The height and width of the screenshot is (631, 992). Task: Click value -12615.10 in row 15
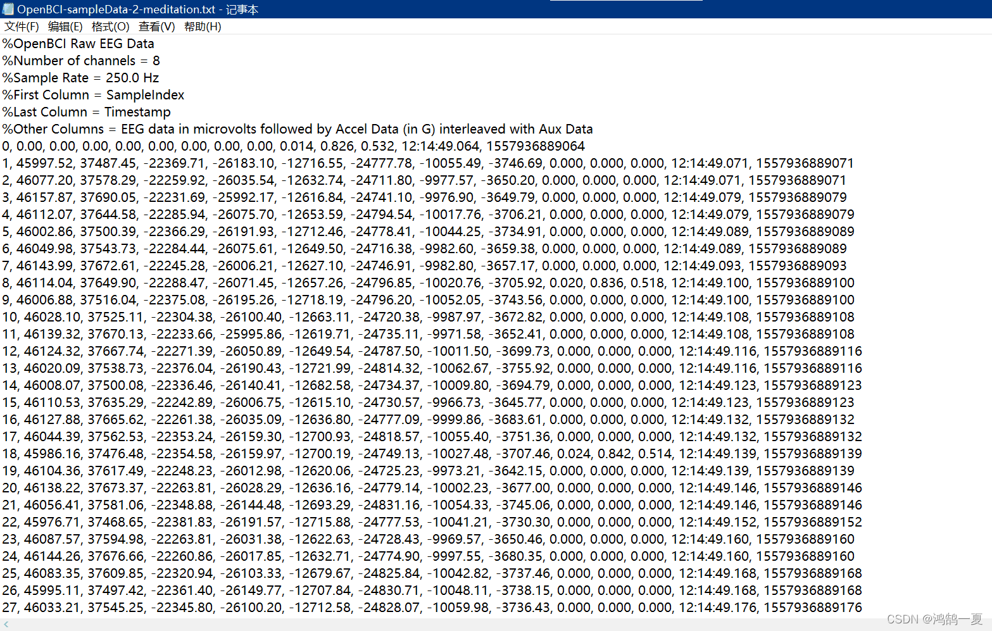coord(320,403)
